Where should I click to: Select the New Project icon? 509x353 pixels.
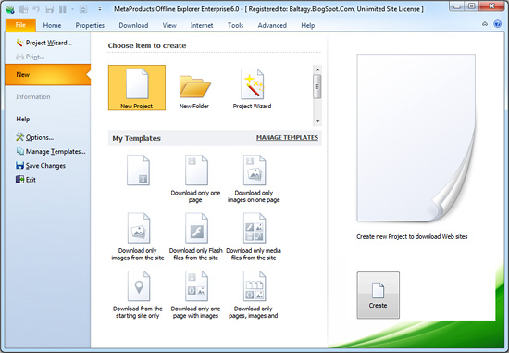tap(137, 88)
